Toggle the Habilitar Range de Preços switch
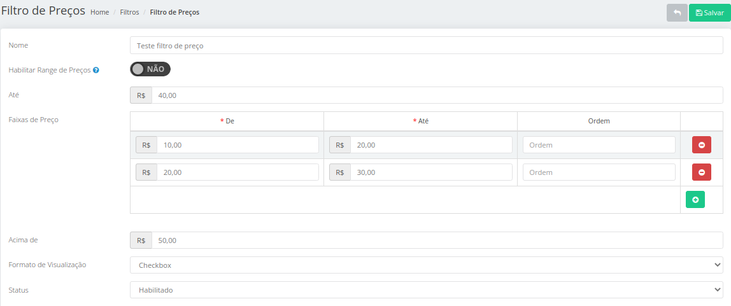Image resolution: width=731 pixels, height=306 pixels. click(x=150, y=69)
